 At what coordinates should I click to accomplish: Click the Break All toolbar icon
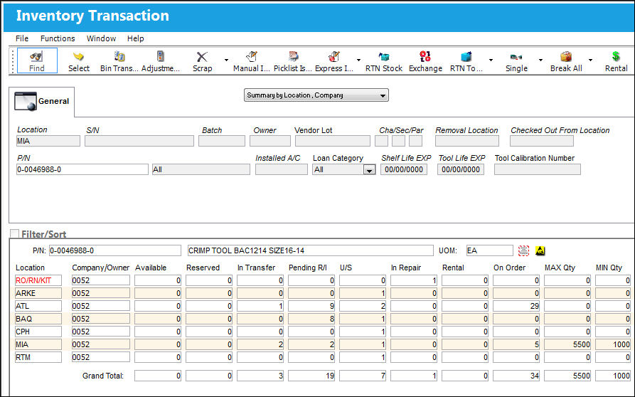(566, 56)
